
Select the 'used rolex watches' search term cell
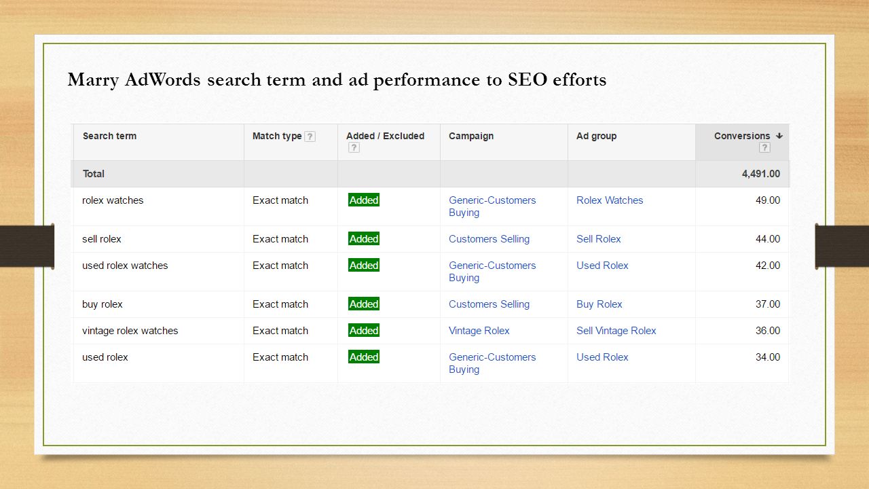click(x=125, y=266)
